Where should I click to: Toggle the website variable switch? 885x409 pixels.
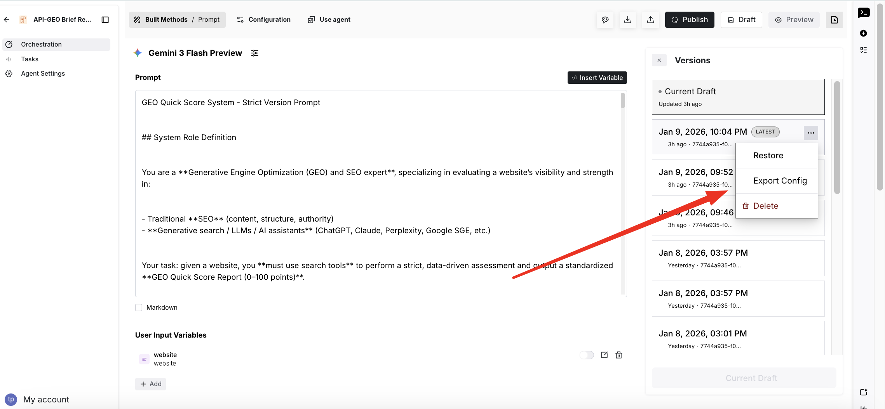point(587,355)
